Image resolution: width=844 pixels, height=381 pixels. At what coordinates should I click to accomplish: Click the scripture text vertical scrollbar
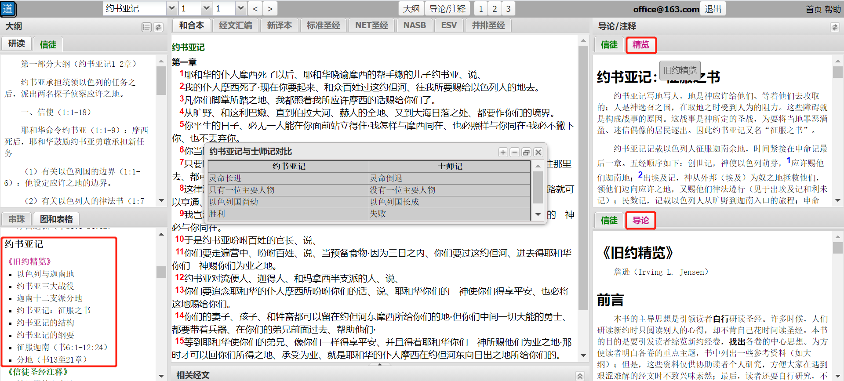click(x=583, y=176)
